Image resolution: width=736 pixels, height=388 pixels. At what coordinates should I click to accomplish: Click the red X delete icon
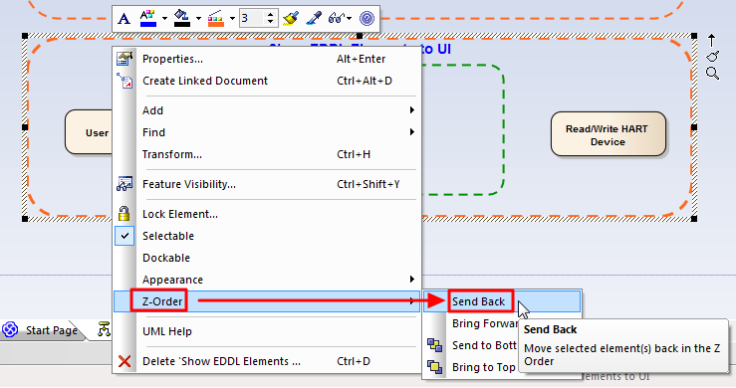click(124, 361)
